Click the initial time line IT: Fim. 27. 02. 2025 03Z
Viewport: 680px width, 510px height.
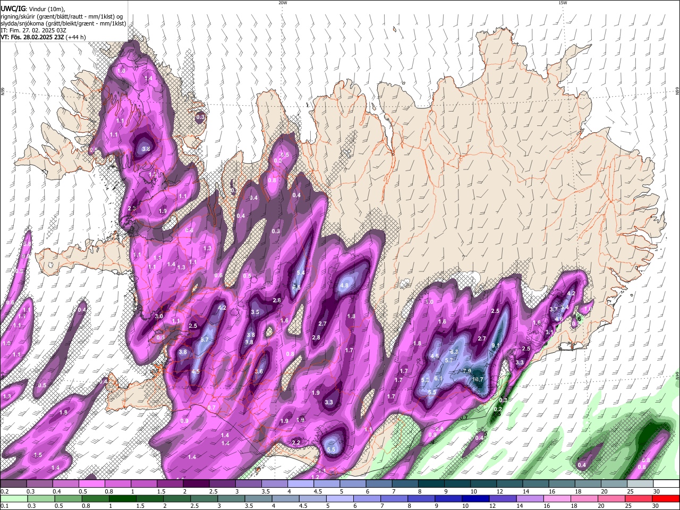point(33,30)
